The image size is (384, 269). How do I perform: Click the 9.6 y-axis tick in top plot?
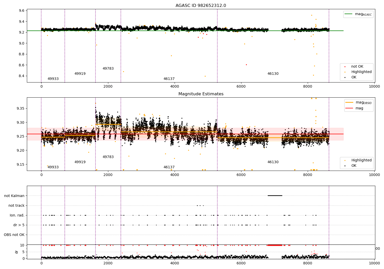point(22,11)
